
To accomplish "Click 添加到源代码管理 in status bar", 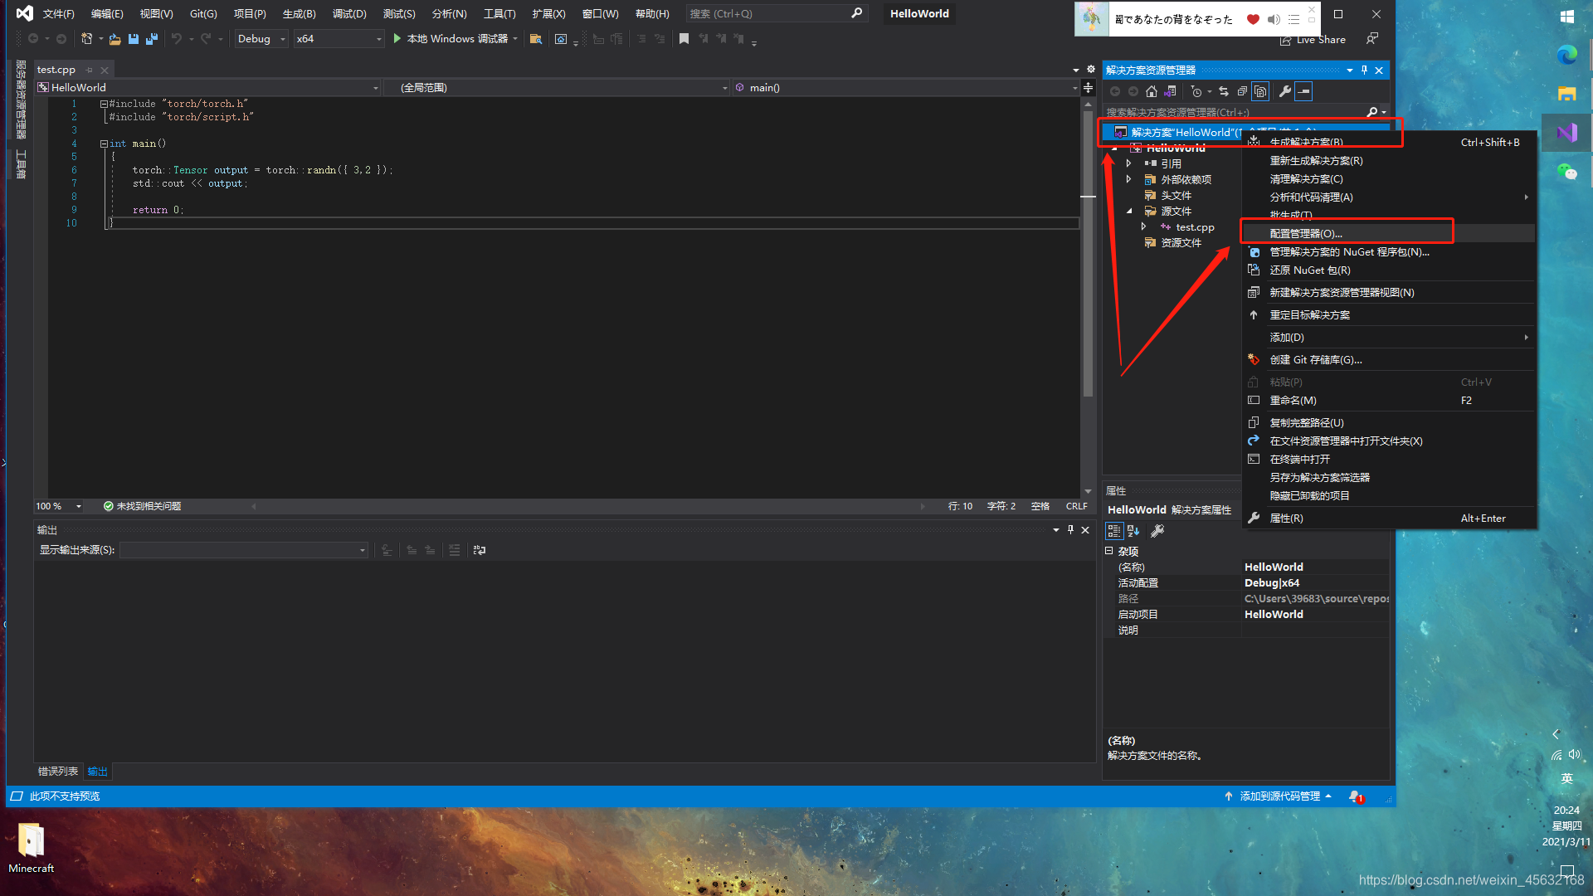I will [x=1279, y=796].
